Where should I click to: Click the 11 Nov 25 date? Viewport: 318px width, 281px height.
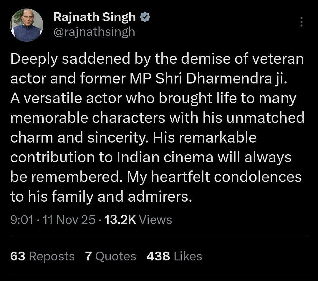(69, 220)
